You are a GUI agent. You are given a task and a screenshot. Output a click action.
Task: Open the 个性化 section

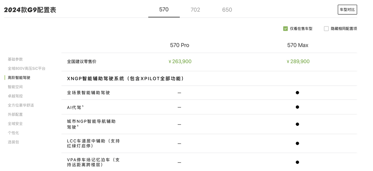13,133
